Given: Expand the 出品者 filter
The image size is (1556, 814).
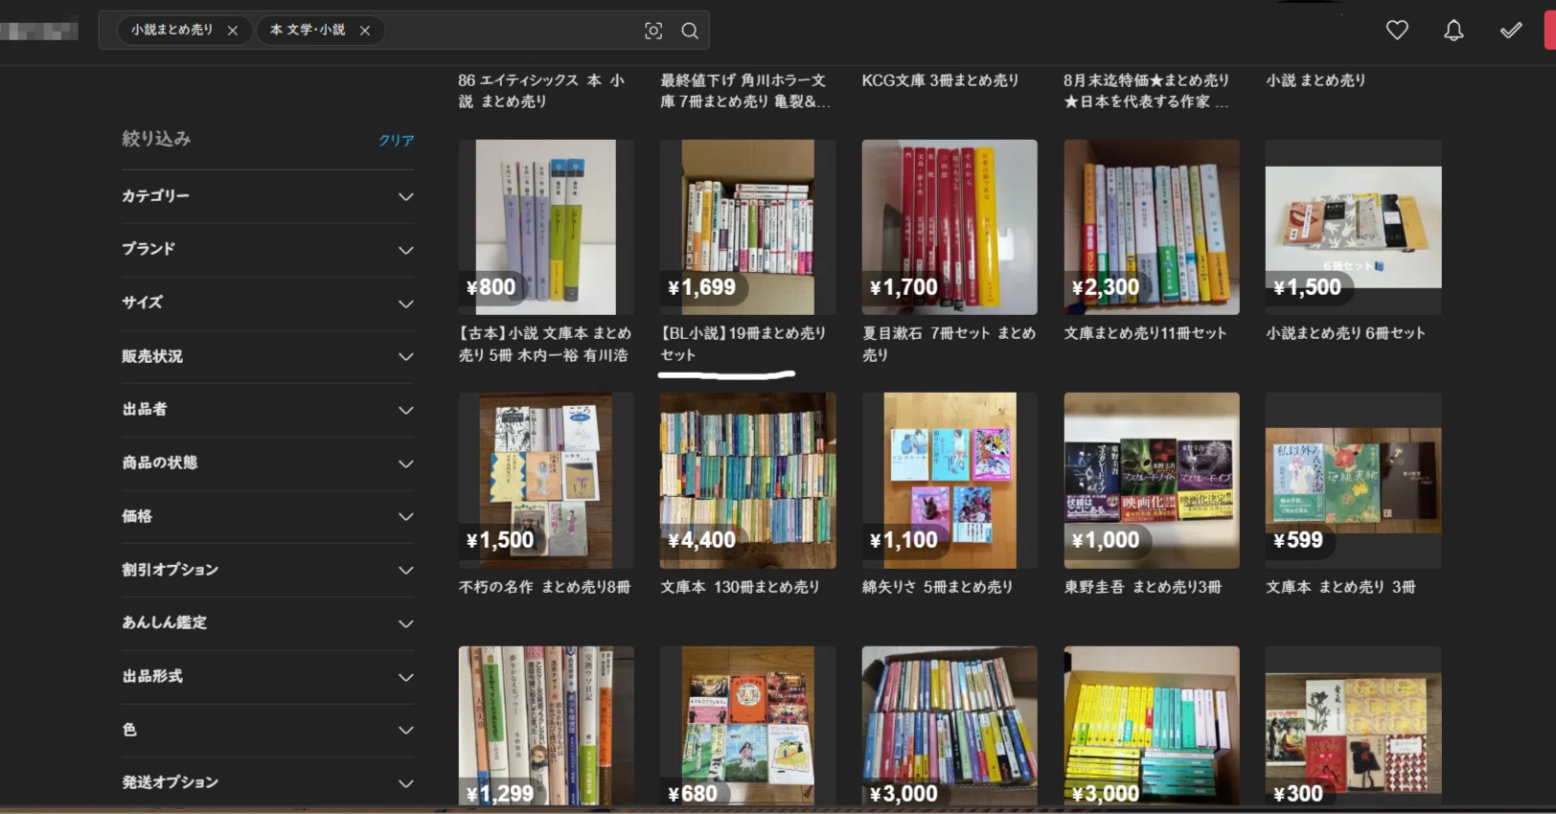Looking at the screenshot, I should pos(268,410).
